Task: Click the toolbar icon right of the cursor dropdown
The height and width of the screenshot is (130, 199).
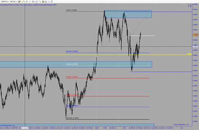Action: [x=37, y=2]
